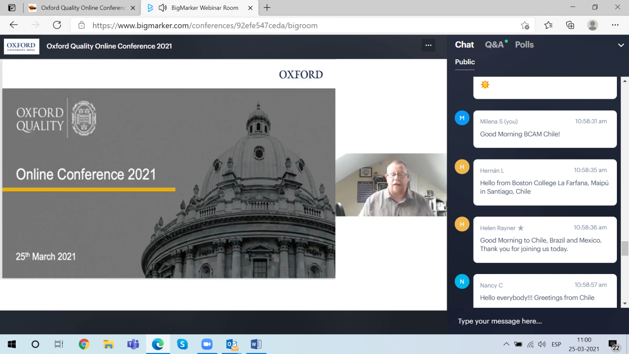Screen dimensions: 629x354
Task: Open the battery status tray icon
Action: [518, 344]
